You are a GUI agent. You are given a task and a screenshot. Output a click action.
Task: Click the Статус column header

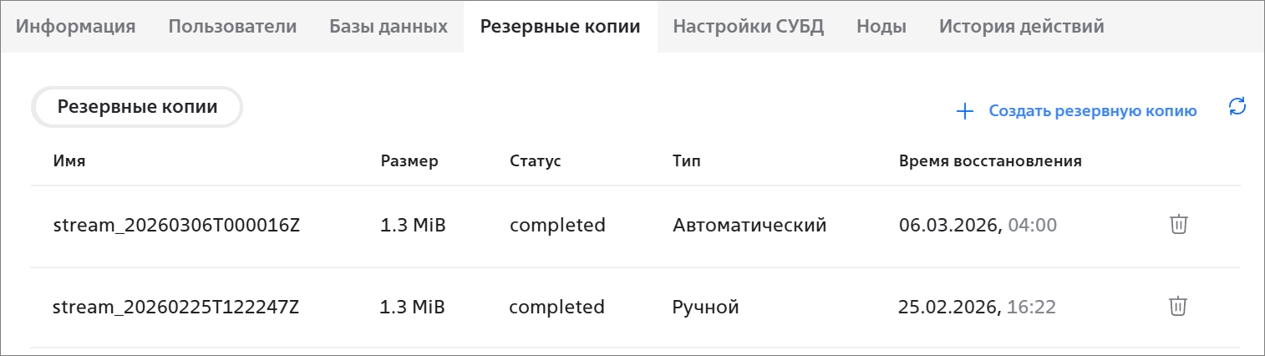[x=535, y=161]
